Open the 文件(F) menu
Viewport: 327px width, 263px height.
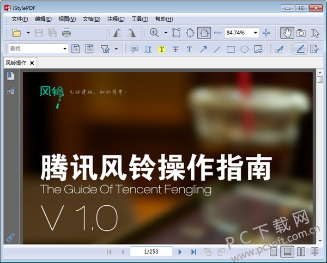[x=20, y=19]
